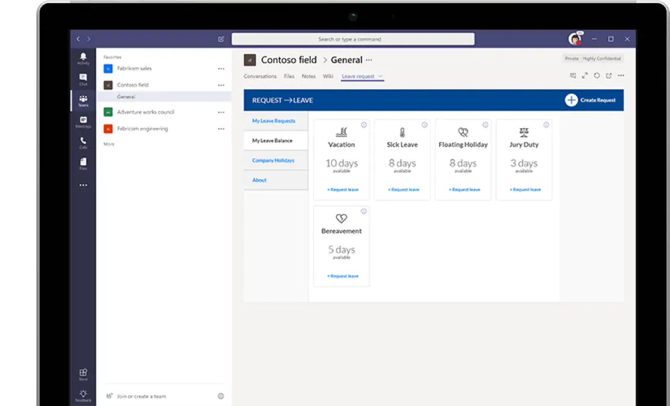Click the compose new chat icon

tap(221, 39)
